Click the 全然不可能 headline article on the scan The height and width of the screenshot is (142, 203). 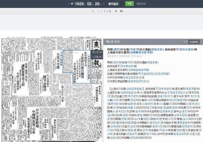coord(58,61)
